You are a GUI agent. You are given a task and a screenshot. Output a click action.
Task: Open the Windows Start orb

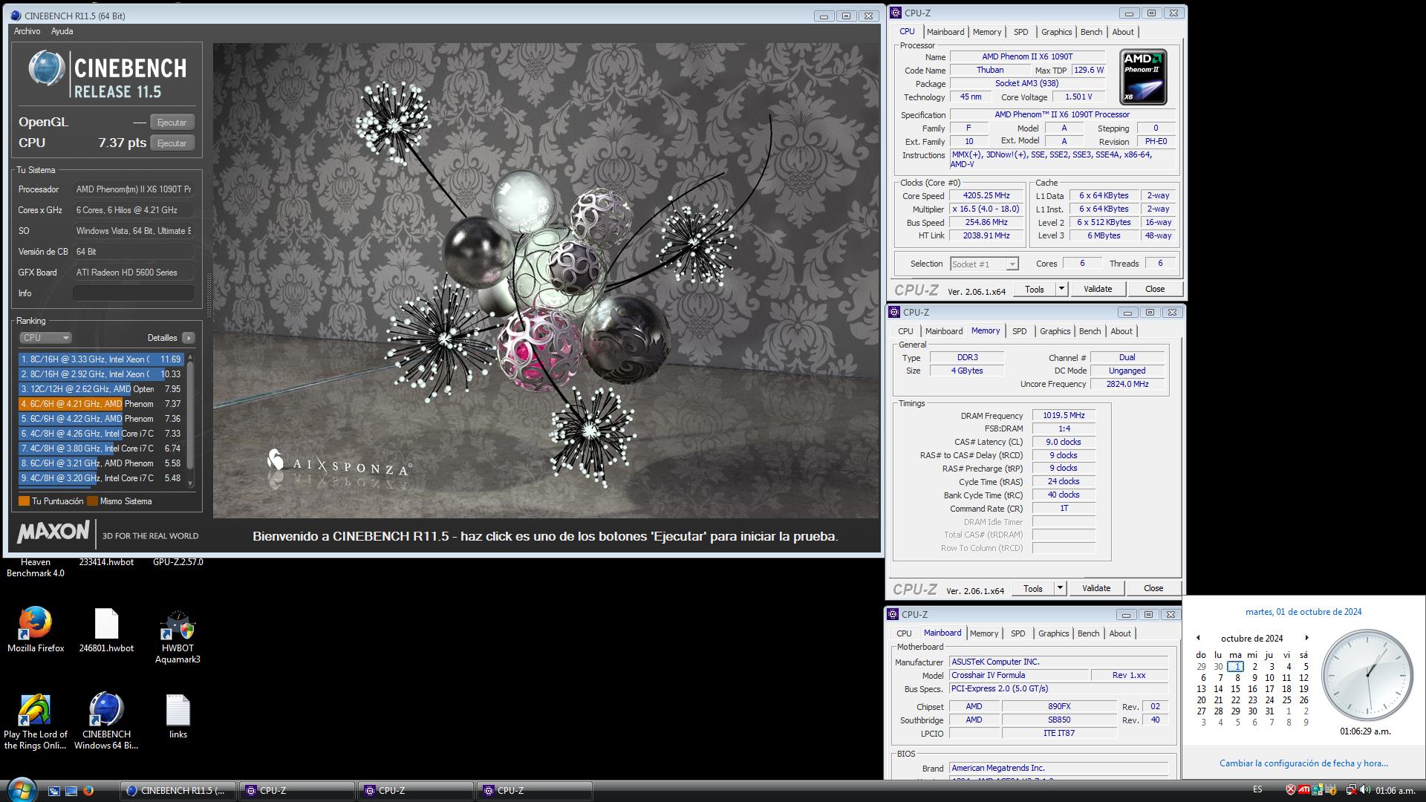(x=20, y=789)
